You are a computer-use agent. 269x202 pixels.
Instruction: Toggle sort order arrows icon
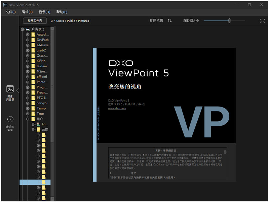pyautogui.click(x=170, y=21)
